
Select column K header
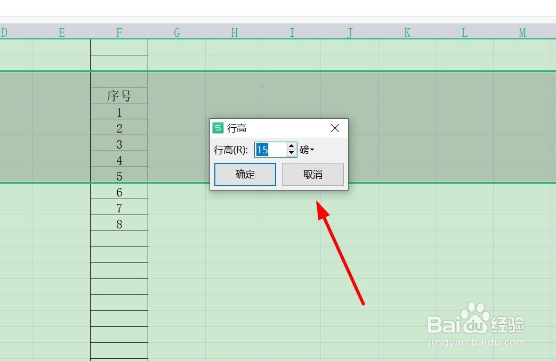pyautogui.click(x=407, y=32)
